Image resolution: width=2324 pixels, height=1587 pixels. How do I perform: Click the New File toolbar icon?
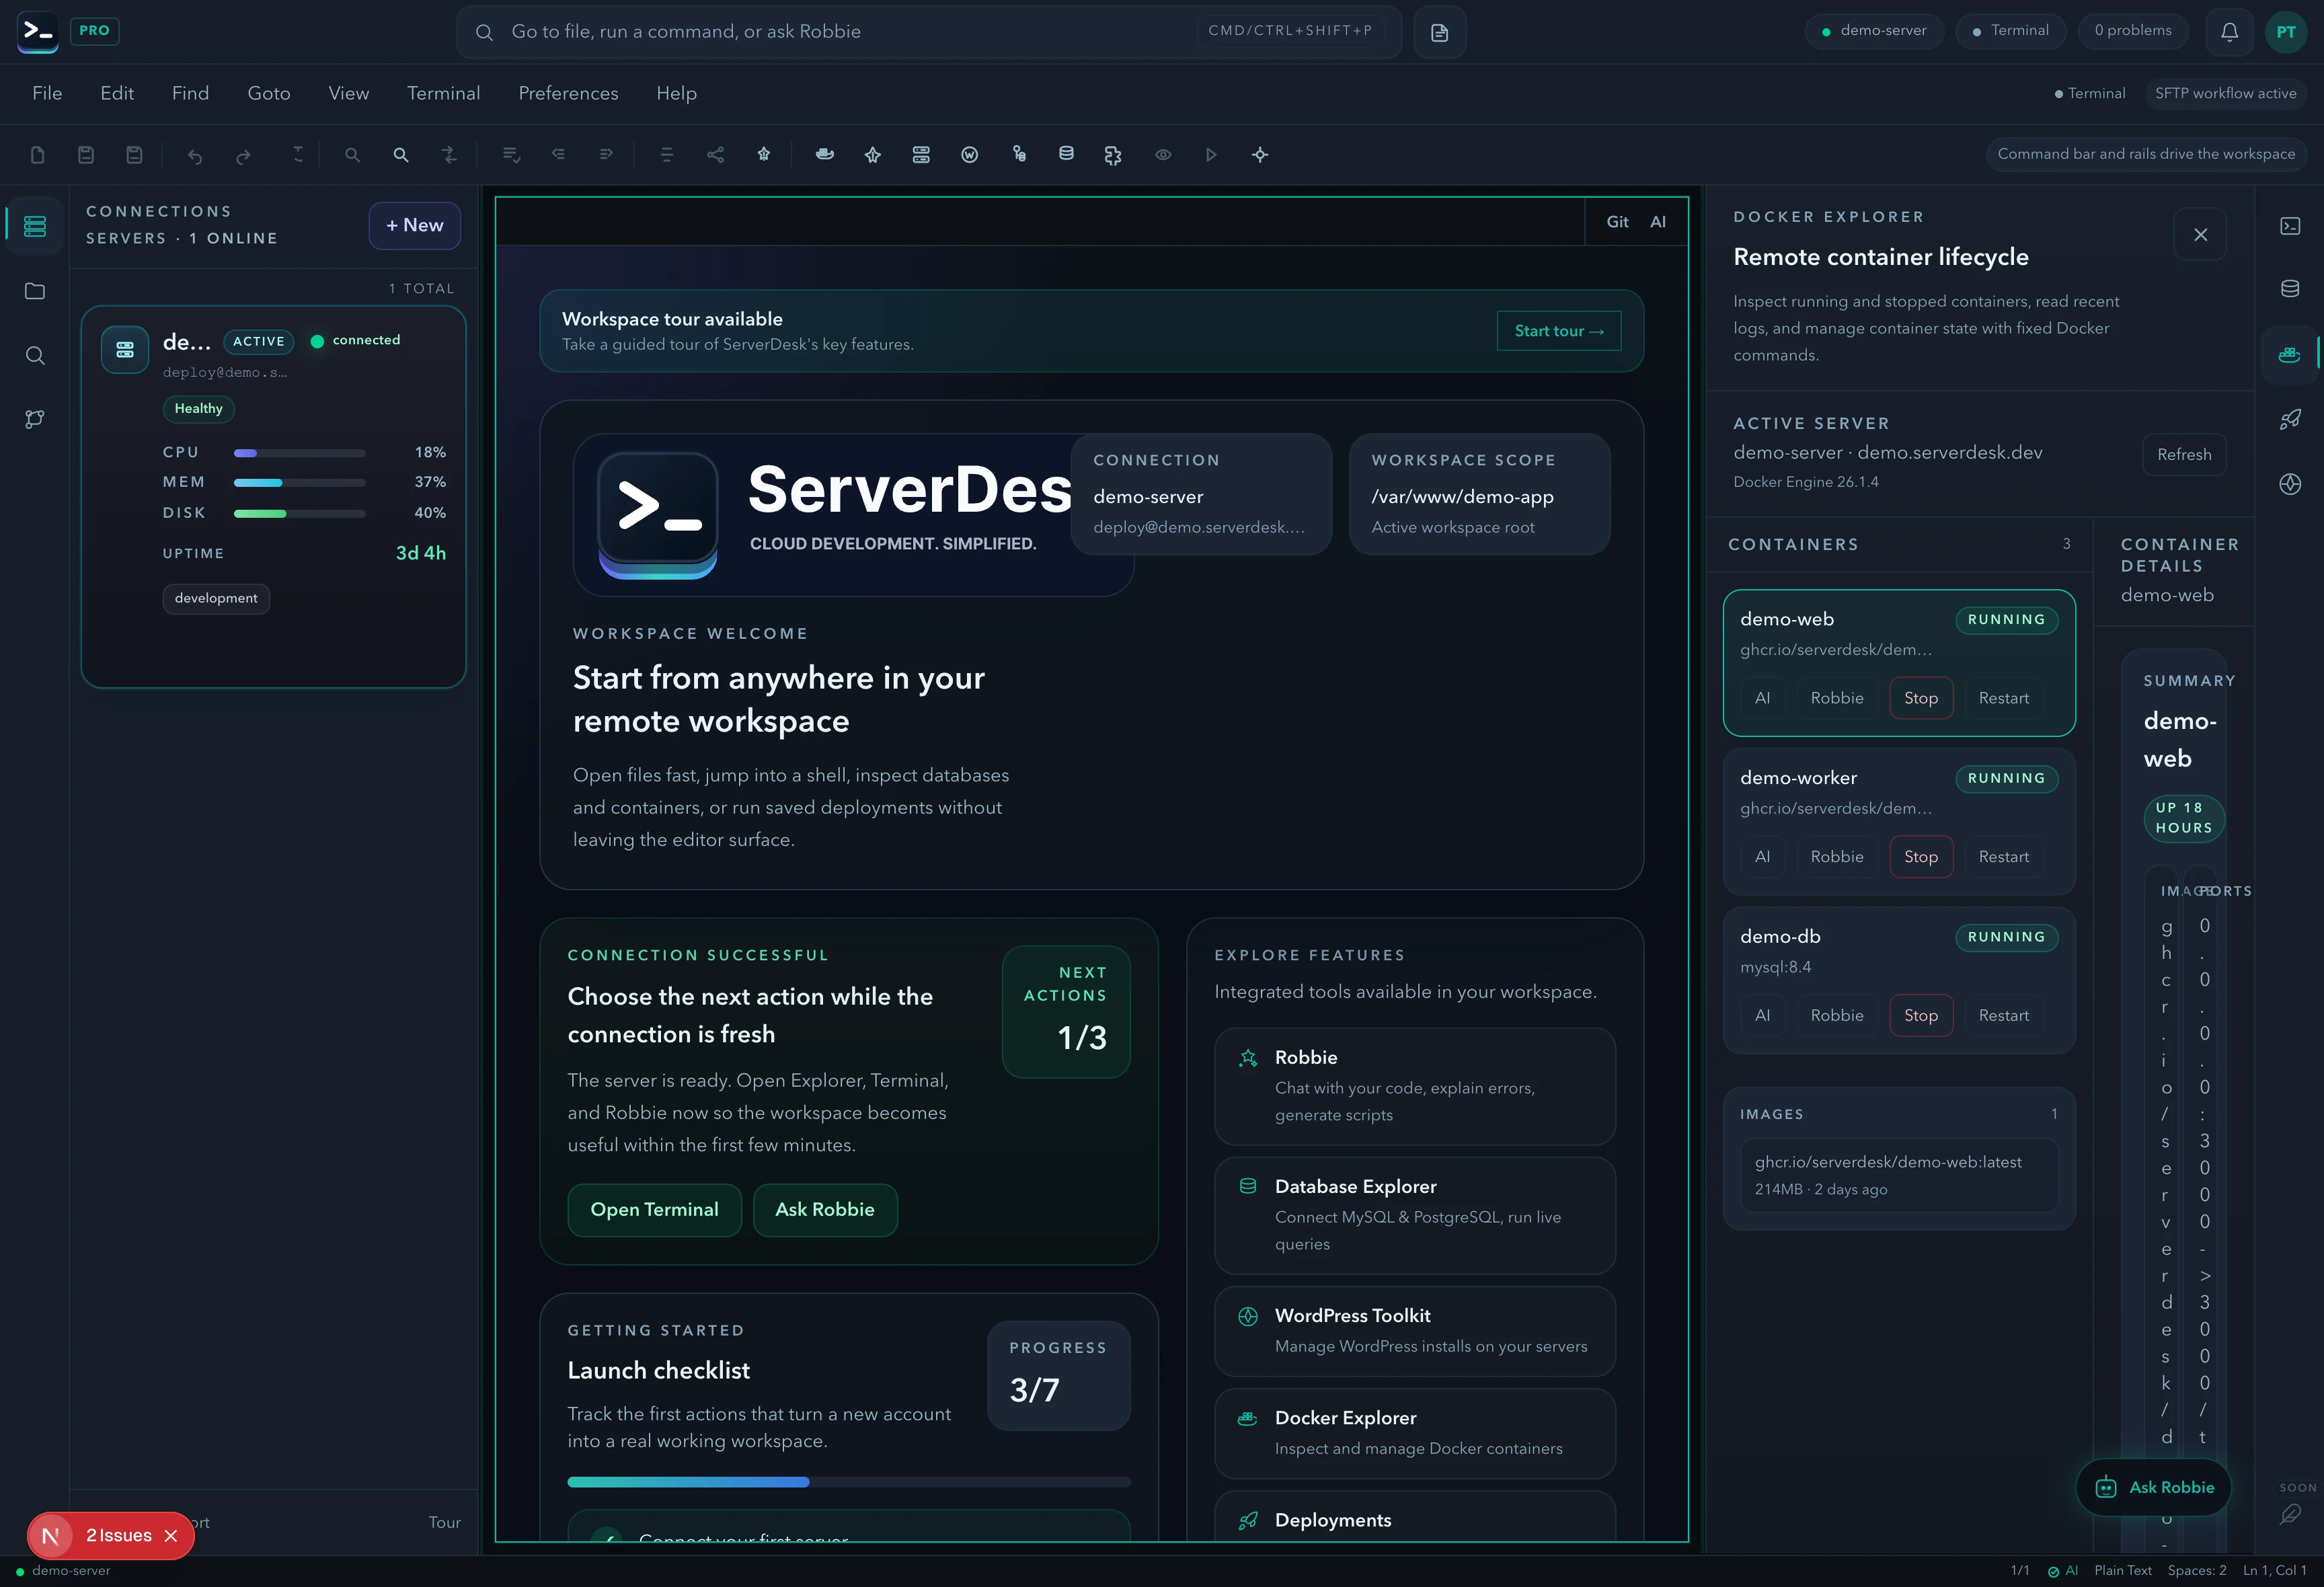tap(38, 155)
